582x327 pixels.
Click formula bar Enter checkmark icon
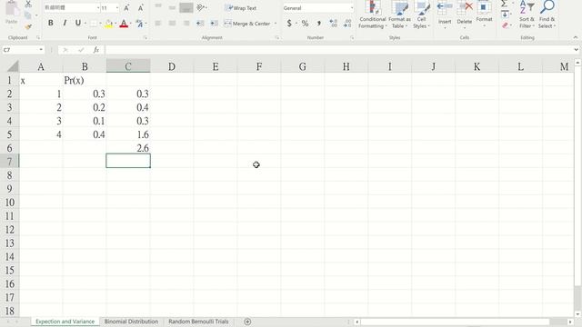tap(81, 50)
